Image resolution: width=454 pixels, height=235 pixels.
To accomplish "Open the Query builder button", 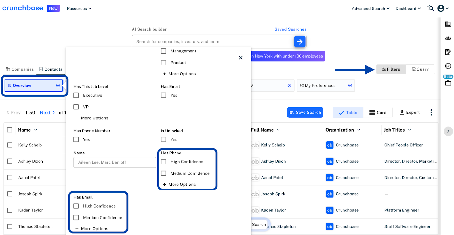I will (420, 69).
